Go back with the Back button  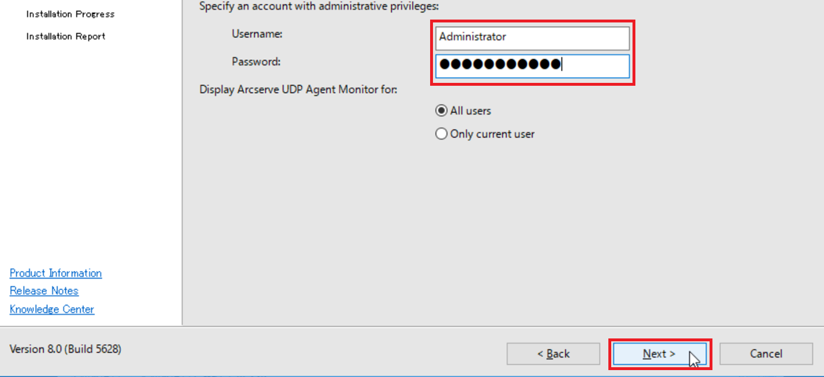[553, 354]
